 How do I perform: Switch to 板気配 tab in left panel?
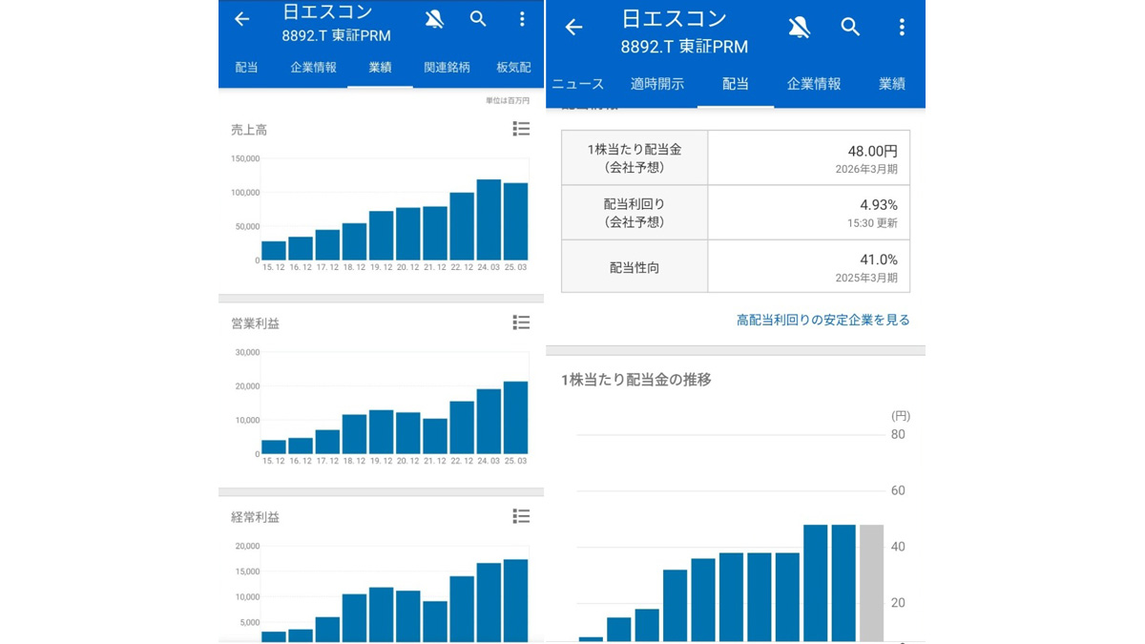coord(513,68)
